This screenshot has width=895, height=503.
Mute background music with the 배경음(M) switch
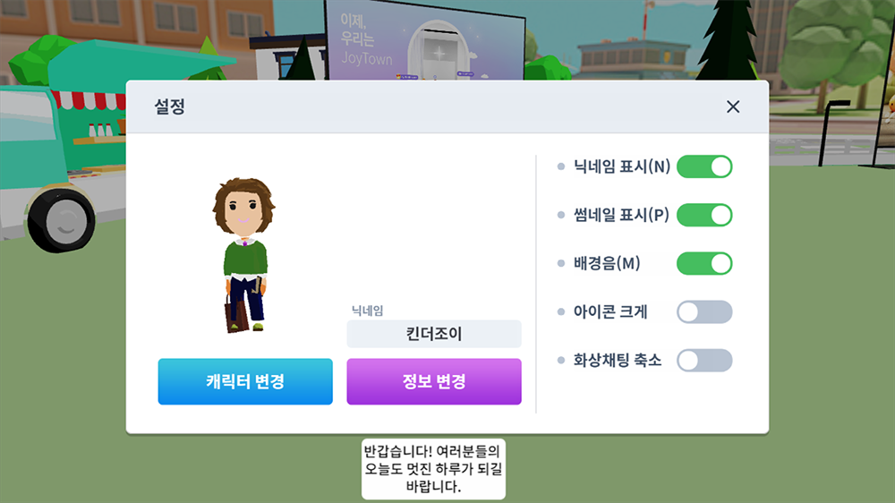coord(704,264)
